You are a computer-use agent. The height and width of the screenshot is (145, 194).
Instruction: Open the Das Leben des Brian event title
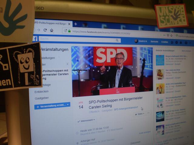(x=173, y=70)
